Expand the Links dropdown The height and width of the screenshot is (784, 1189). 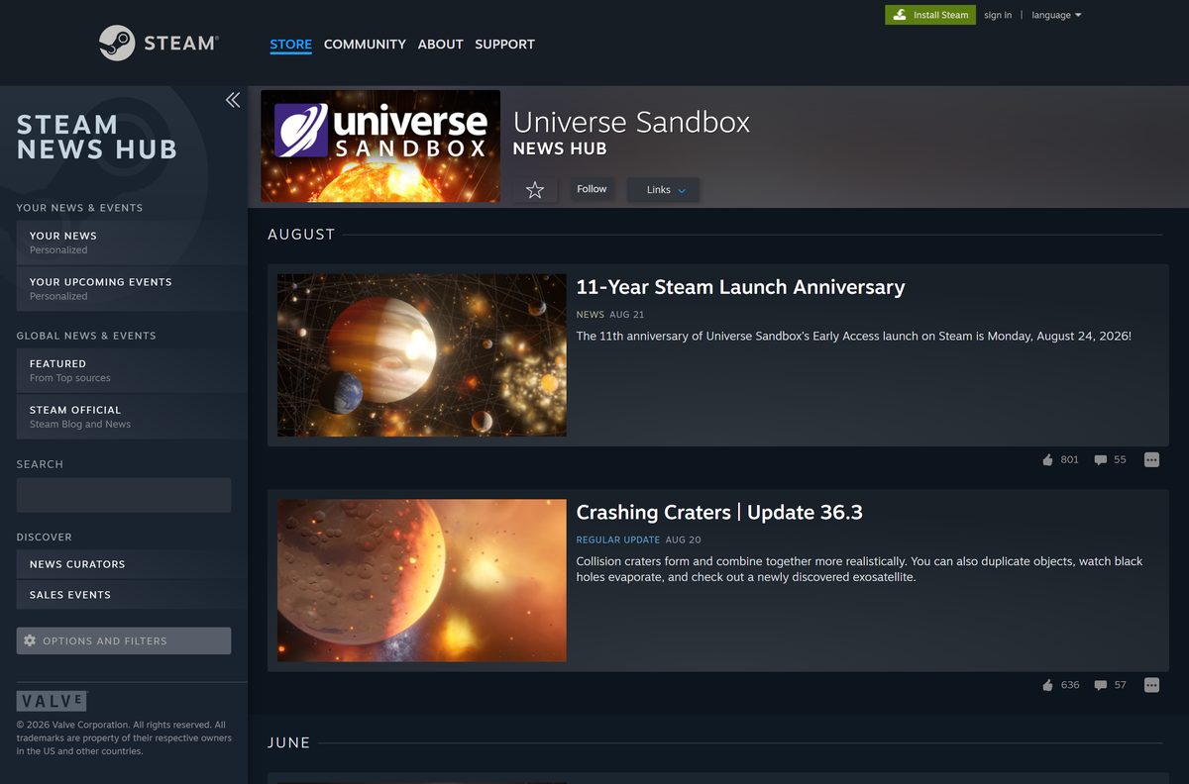click(663, 190)
